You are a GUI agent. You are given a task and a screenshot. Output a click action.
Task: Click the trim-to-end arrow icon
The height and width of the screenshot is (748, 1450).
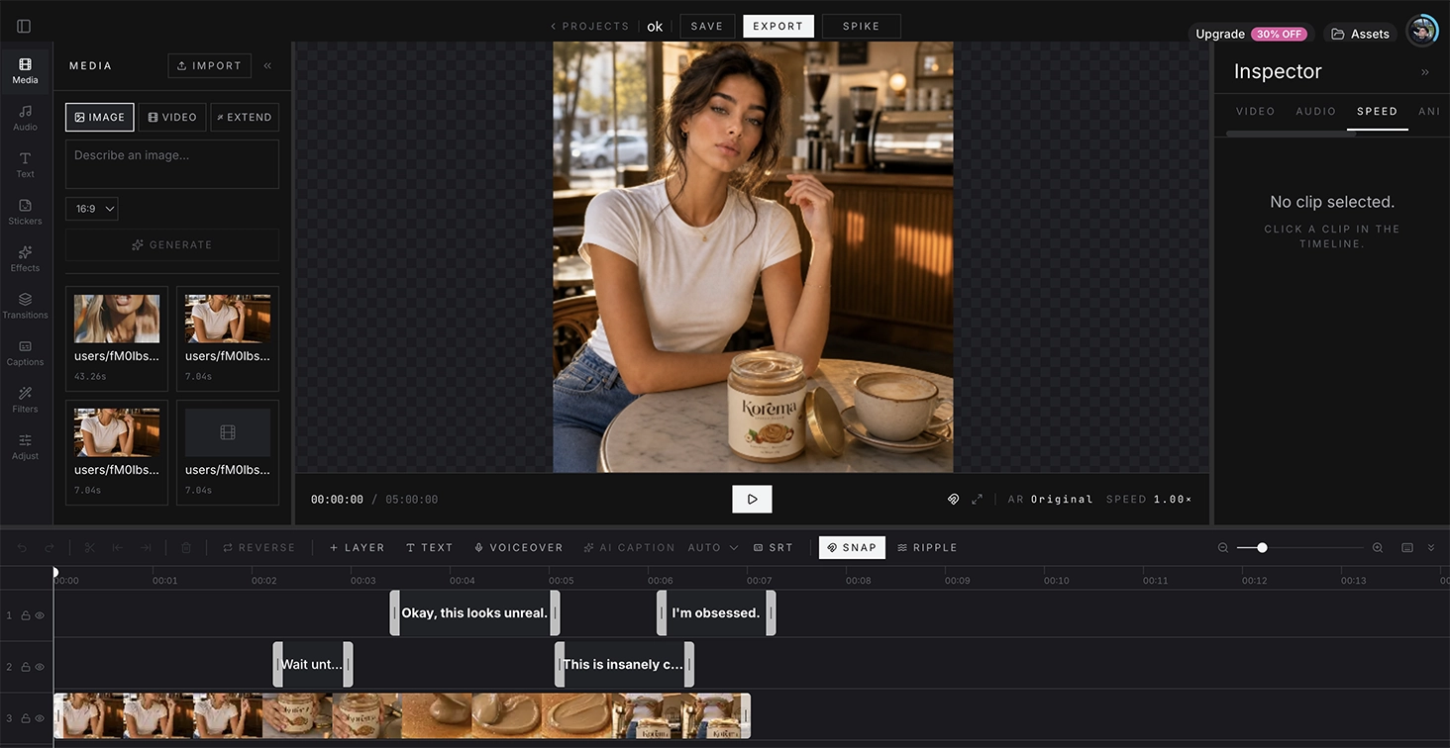pos(146,548)
